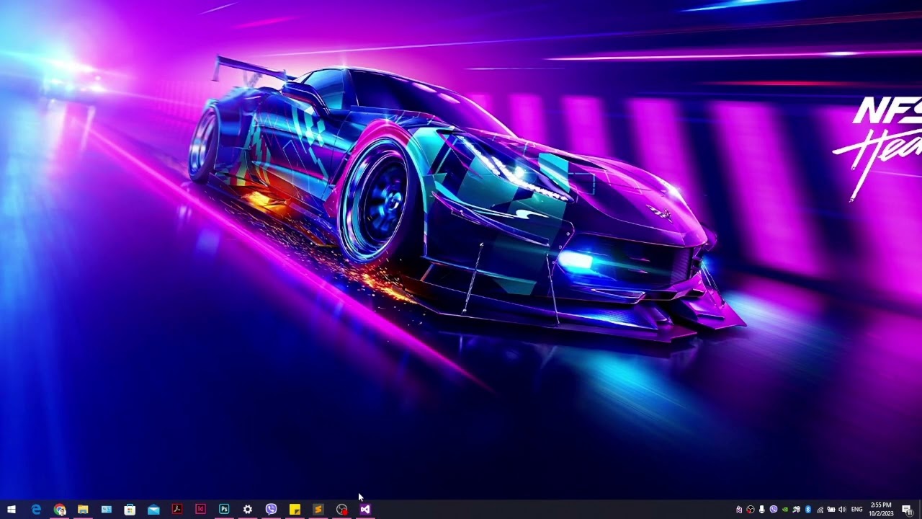Open Sublime Text from taskbar

[x=318, y=510]
